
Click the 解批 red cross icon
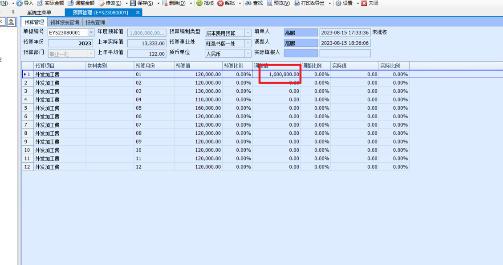[220, 3]
